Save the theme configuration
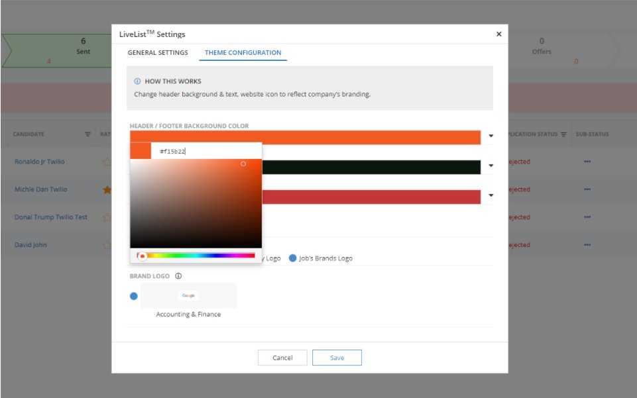The image size is (637, 398). [x=337, y=358]
